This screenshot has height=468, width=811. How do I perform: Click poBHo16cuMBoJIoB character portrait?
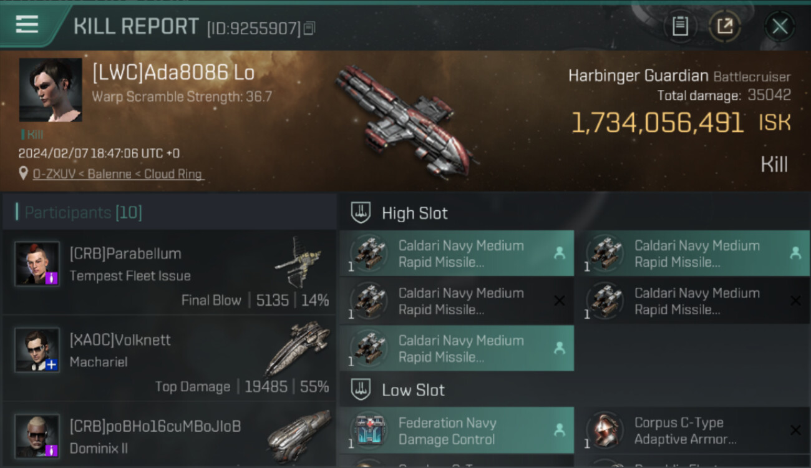[37, 436]
